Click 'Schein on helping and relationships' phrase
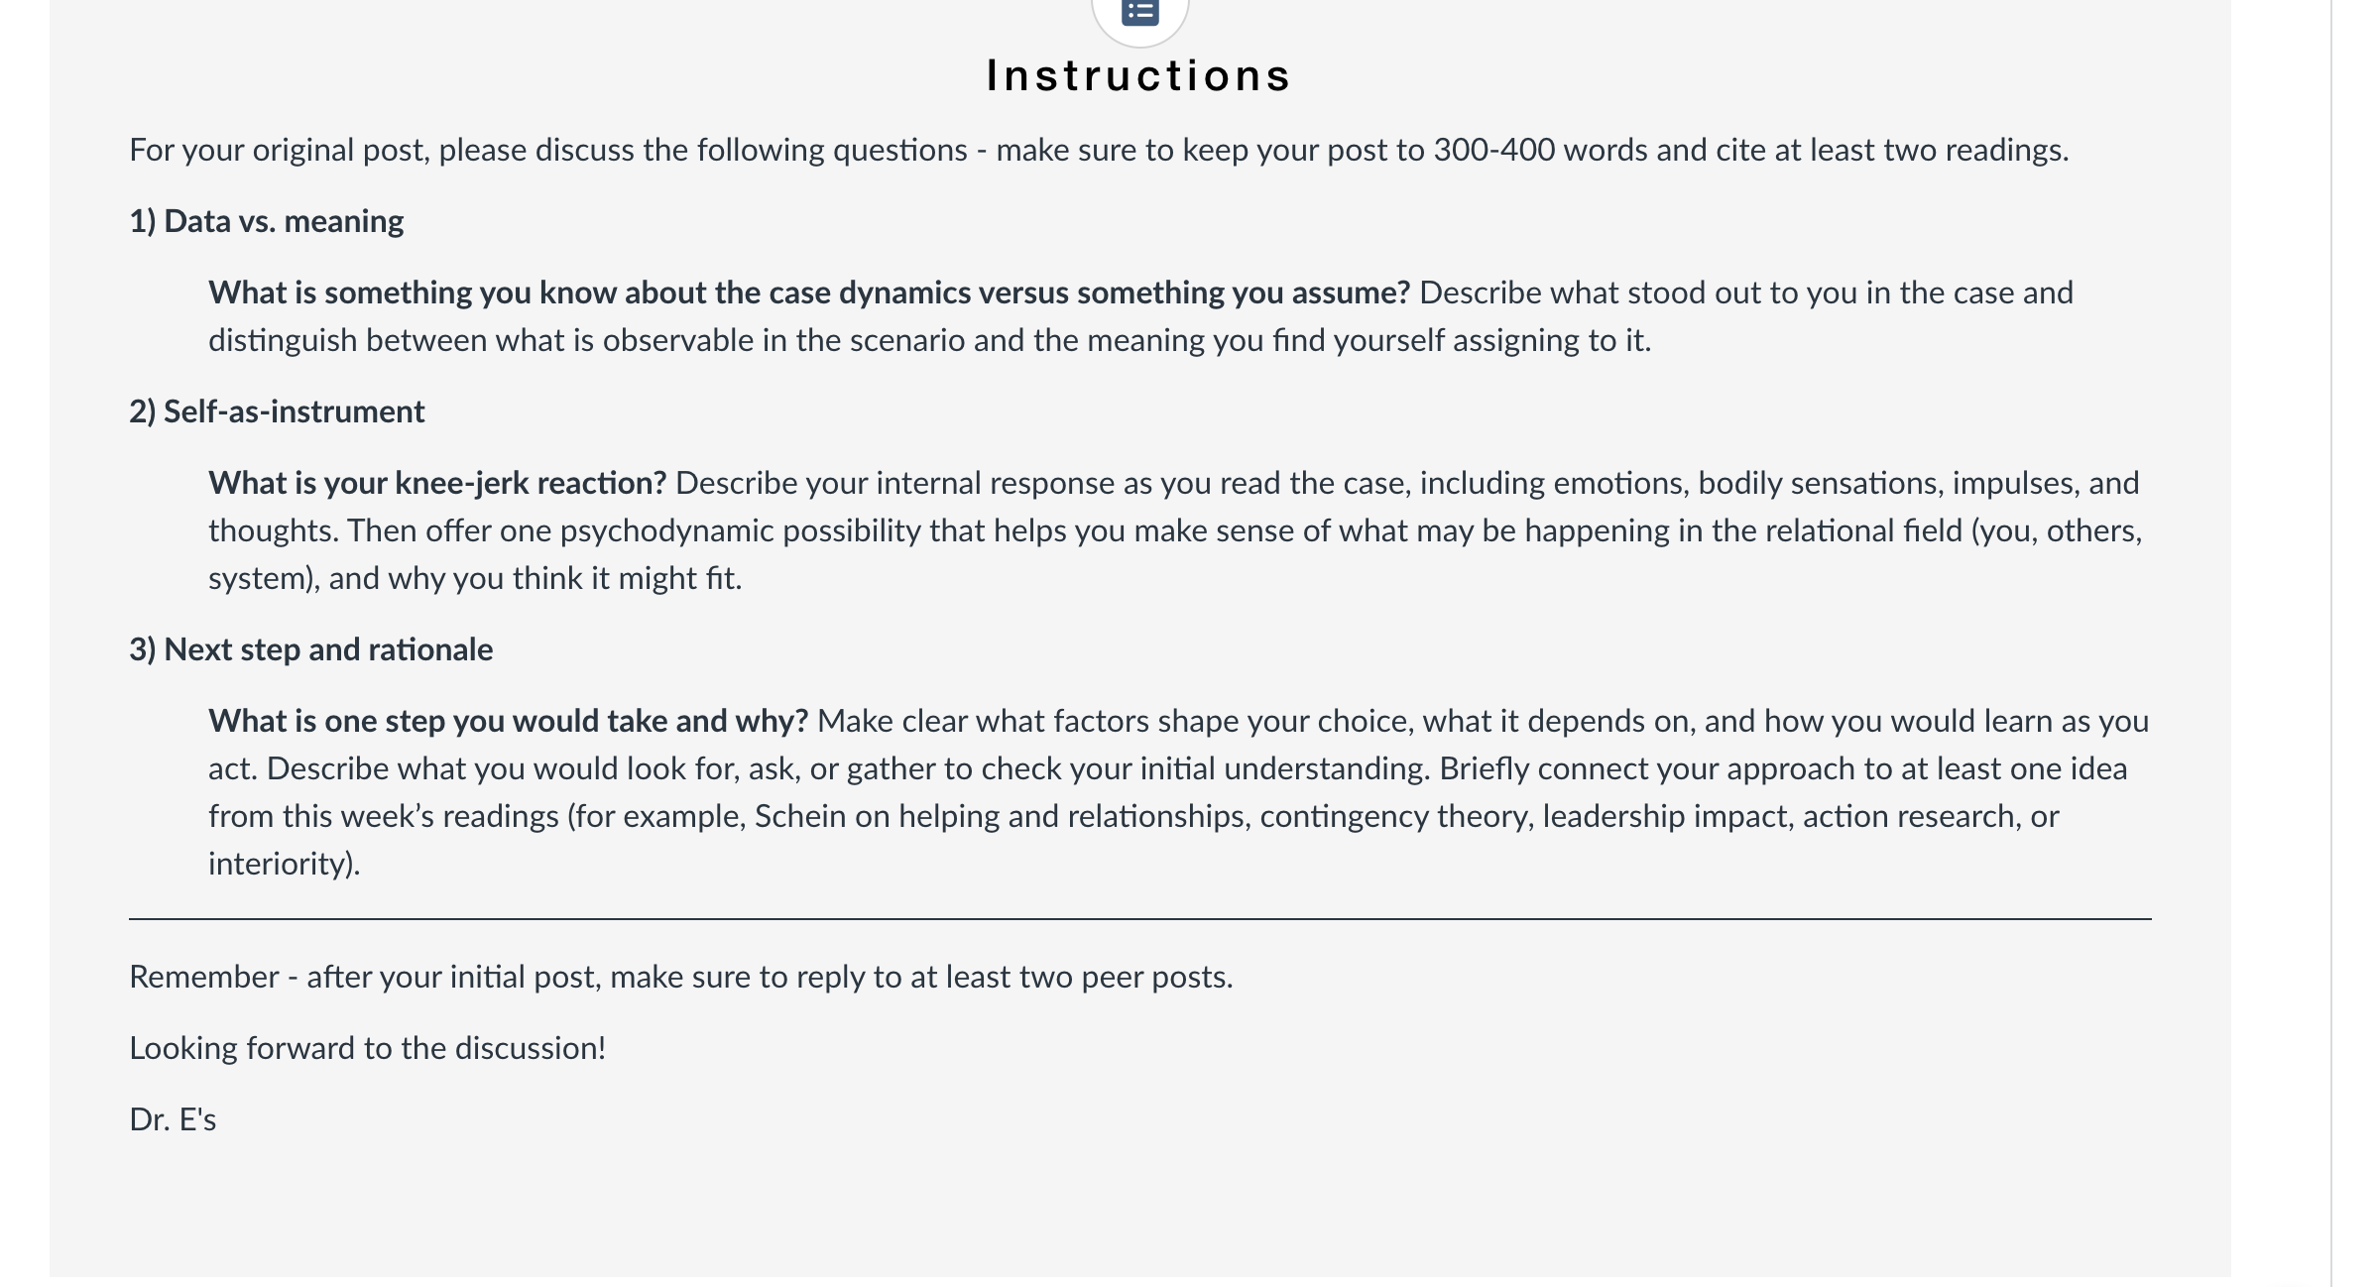This screenshot has height=1287, width=2380. tap(1003, 816)
